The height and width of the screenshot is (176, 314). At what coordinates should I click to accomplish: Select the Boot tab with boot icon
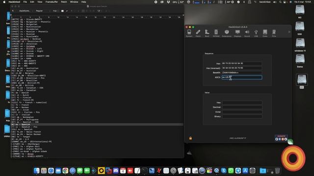[x=207, y=33]
